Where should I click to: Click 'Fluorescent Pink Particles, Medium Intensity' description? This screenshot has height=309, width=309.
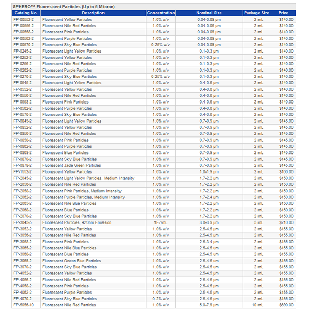[82, 191]
